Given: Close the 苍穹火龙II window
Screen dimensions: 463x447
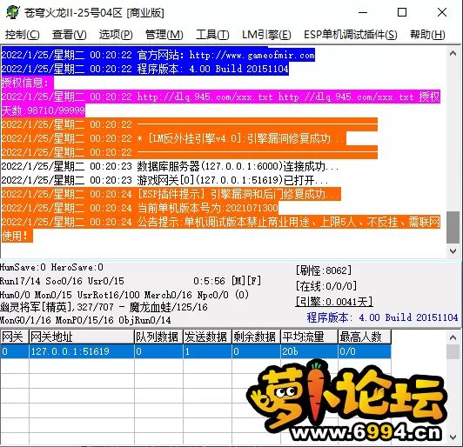Looking at the screenshot, I should click(442, 12).
